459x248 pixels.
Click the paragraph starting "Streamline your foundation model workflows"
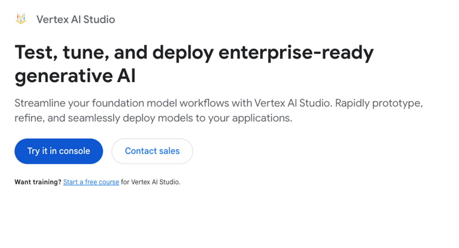[x=219, y=111]
